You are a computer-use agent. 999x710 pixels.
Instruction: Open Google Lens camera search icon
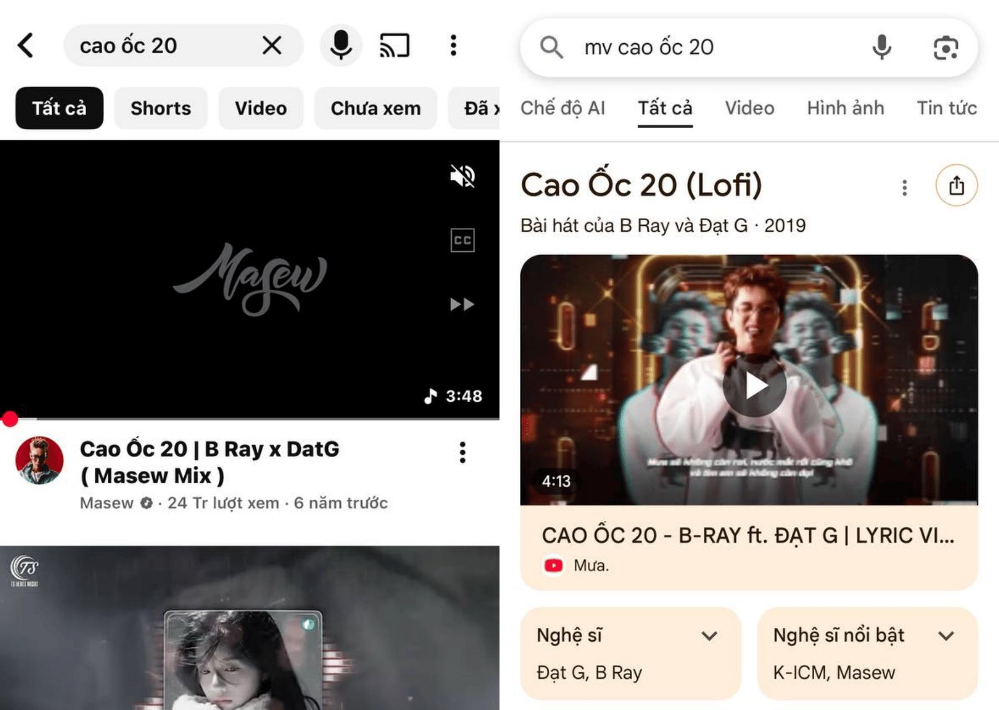coord(945,48)
